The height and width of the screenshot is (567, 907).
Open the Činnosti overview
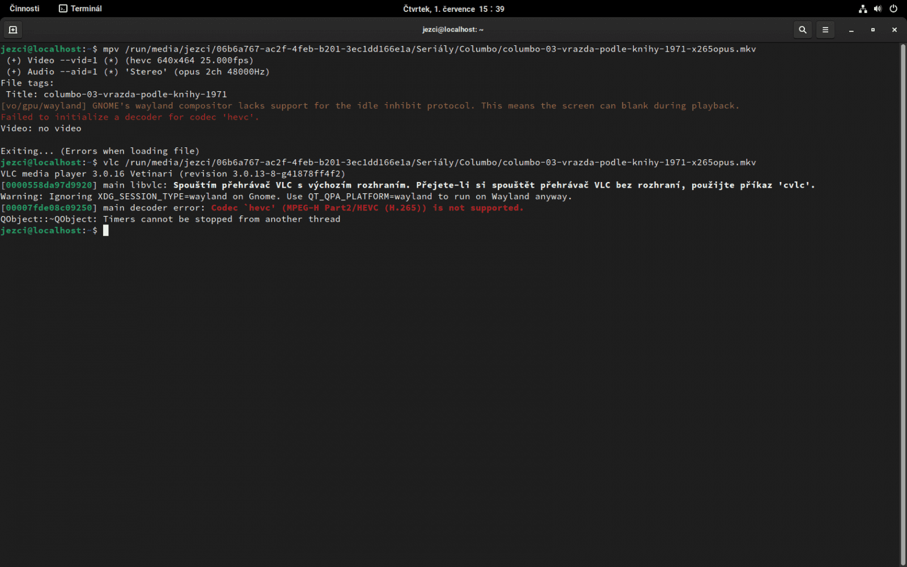point(24,8)
